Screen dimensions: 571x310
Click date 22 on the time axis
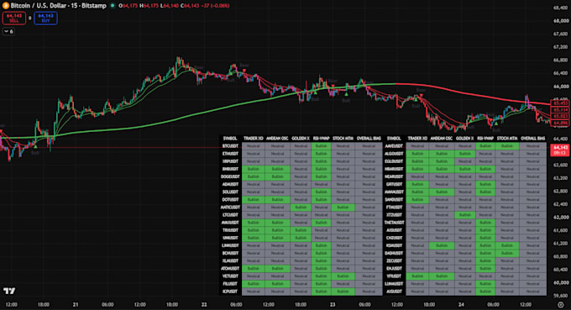tap(204, 304)
